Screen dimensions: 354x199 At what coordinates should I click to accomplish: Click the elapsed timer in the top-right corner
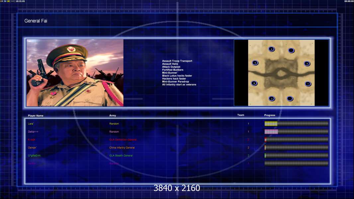tap(349, 1)
